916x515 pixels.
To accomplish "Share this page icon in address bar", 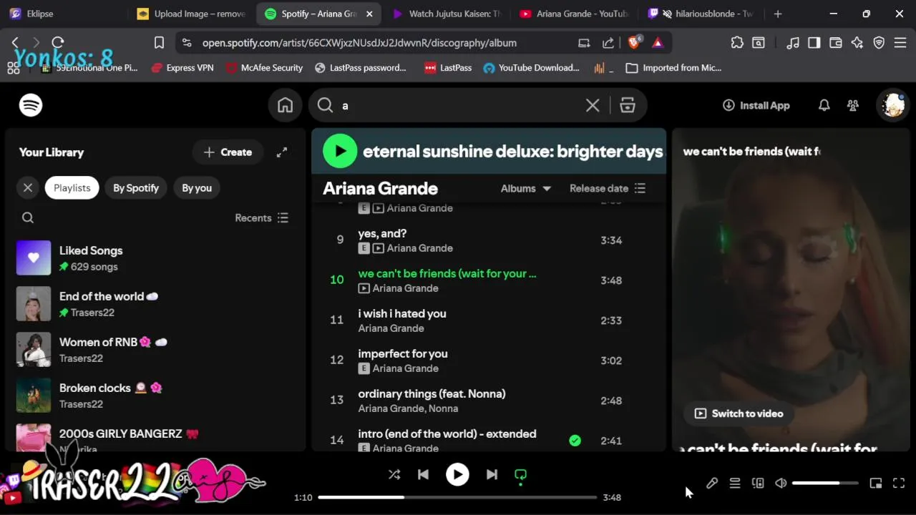I will tap(608, 43).
